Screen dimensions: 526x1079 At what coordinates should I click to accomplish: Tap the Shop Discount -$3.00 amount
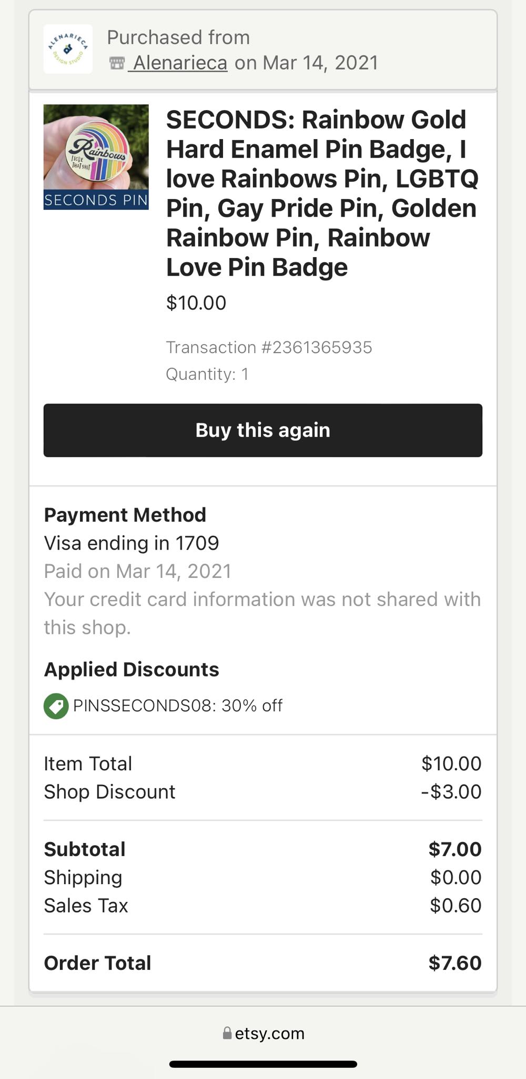(451, 791)
